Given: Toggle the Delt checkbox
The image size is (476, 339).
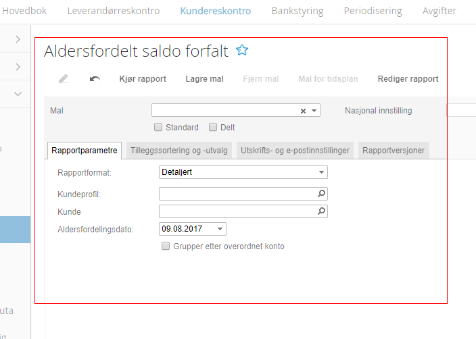Looking at the screenshot, I should click(x=213, y=127).
